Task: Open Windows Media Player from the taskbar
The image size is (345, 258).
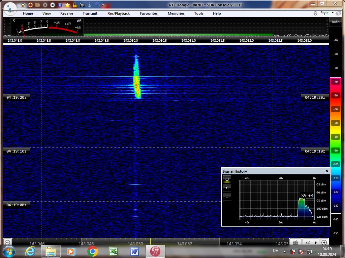Action: pyautogui.click(x=71, y=251)
